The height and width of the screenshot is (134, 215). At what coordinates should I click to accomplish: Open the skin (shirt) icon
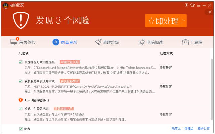click(x=192, y=5)
